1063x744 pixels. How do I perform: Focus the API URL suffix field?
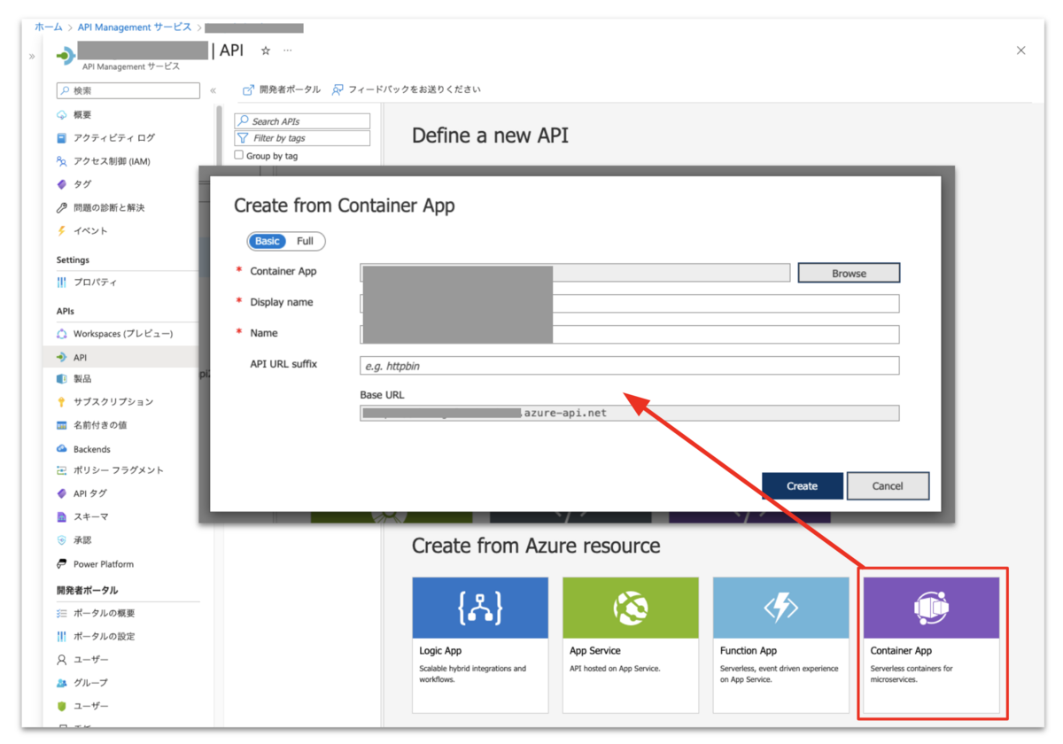click(629, 365)
